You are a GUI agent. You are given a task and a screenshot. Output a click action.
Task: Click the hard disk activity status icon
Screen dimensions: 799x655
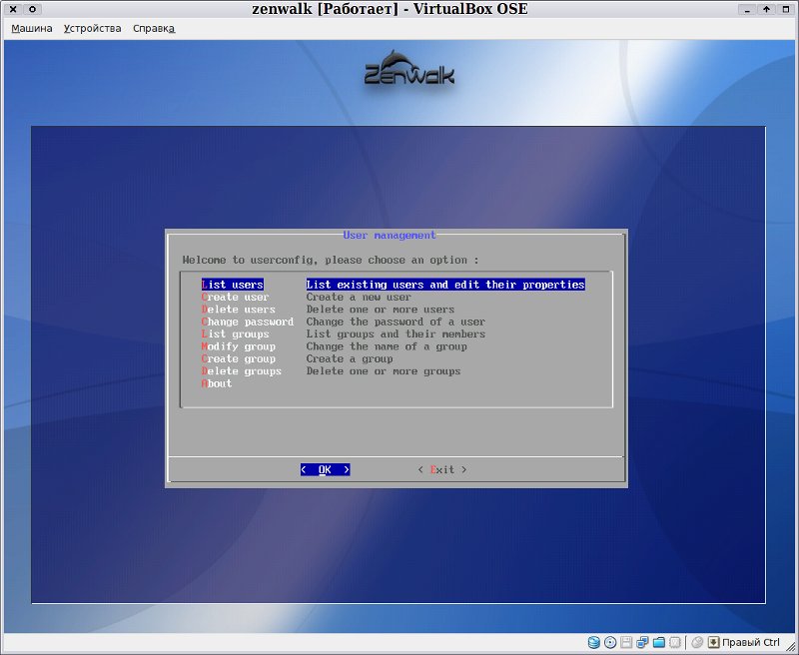pos(593,642)
